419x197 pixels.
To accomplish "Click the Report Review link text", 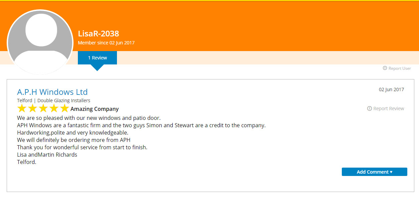I will pos(389,109).
